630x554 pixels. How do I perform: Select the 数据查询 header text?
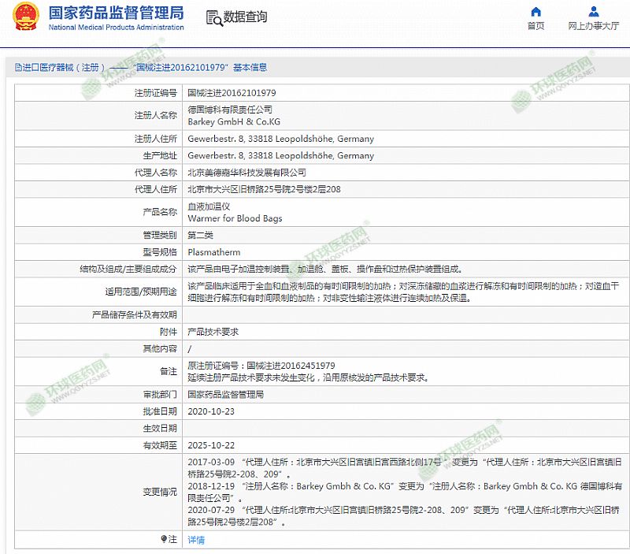click(245, 17)
